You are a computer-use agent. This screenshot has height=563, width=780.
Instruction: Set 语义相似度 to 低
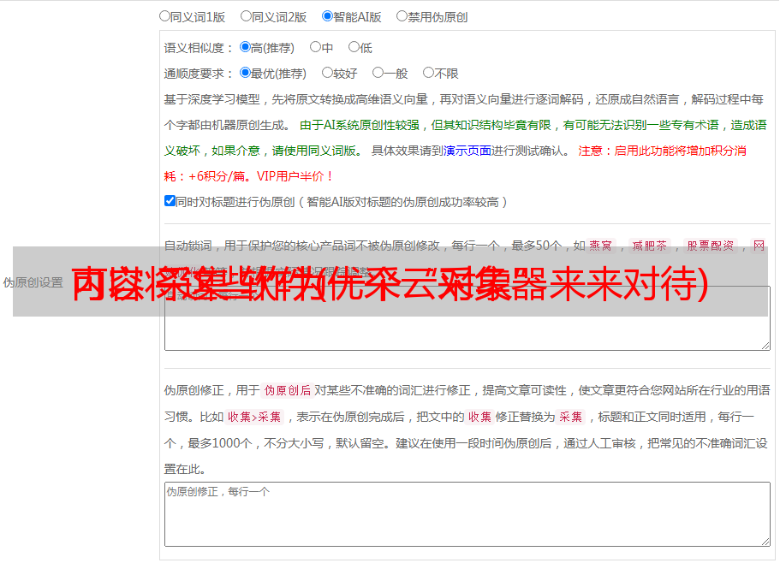coord(354,47)
